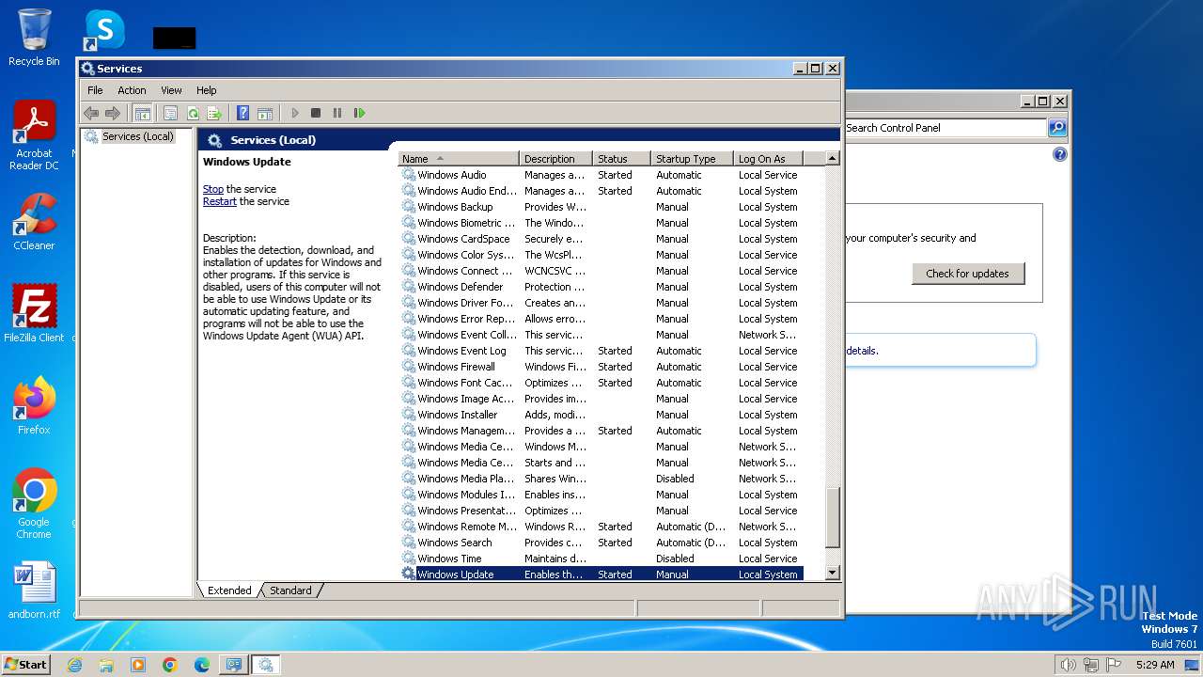Screen dimensions: 1203x677
Task: Select the Windows Backup service
Action: tap(601, 207)
